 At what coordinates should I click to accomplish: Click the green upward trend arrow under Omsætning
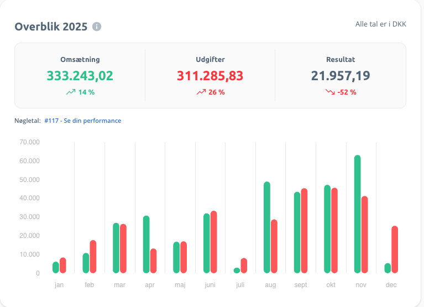(x=70, y=92)
